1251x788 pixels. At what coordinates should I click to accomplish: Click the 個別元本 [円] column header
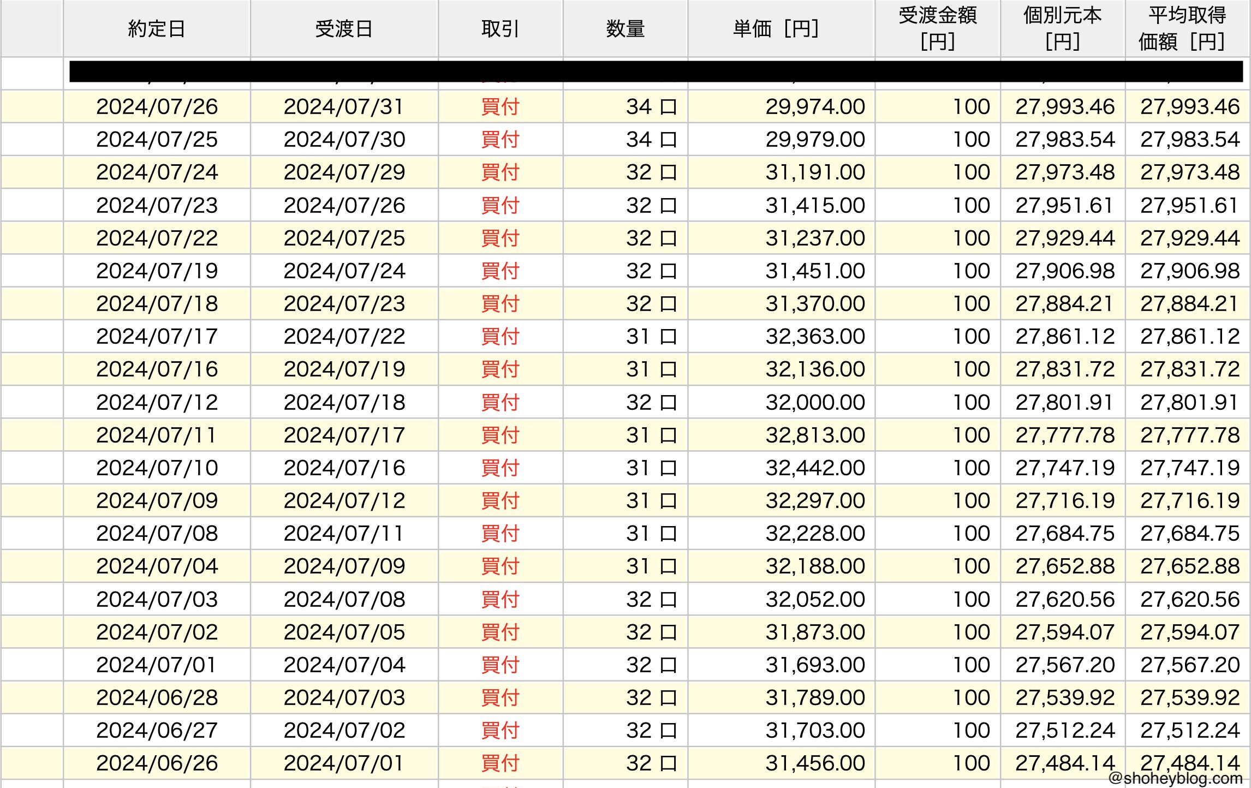(1063, 28)
